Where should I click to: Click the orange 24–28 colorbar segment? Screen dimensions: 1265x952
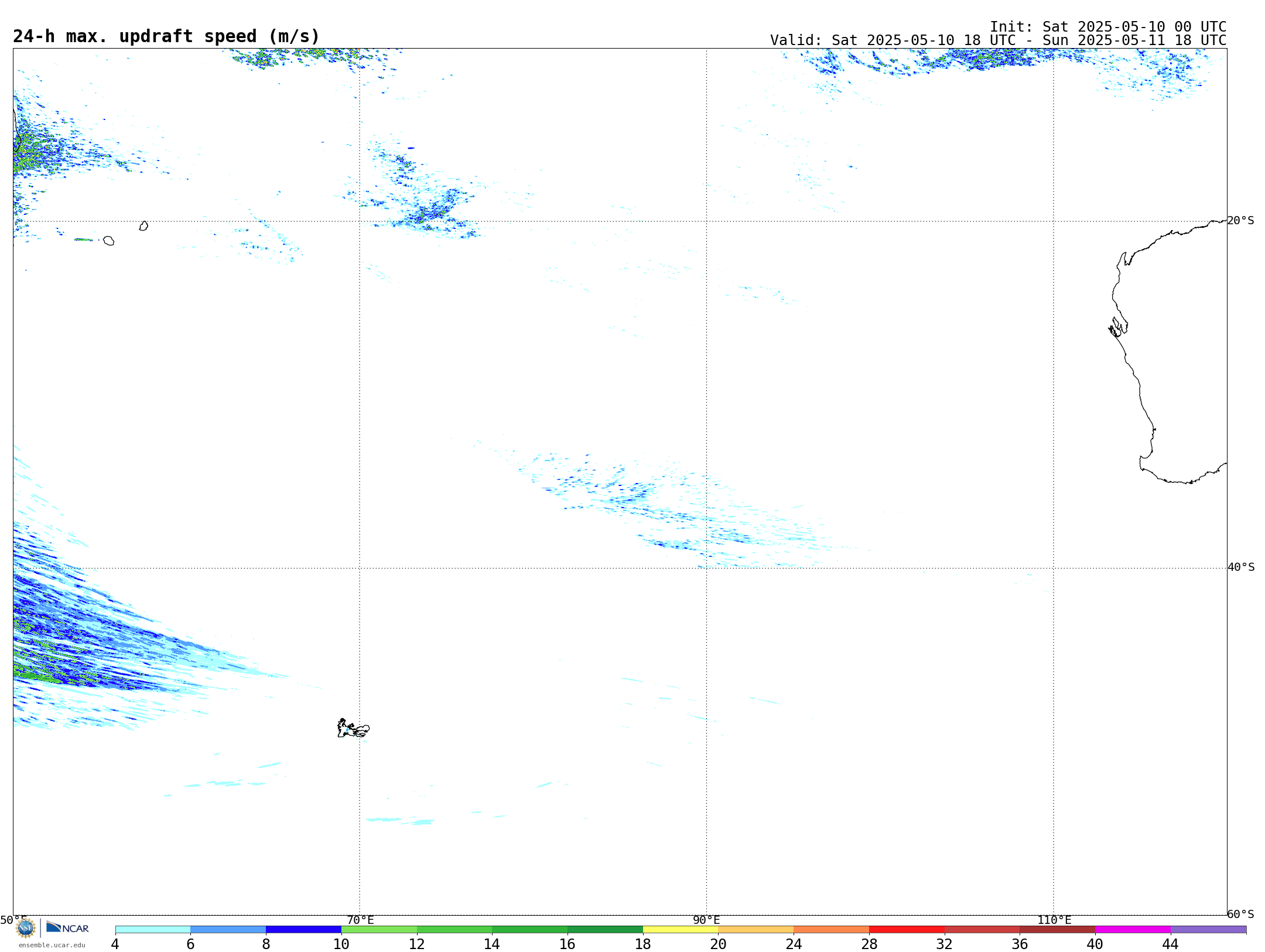(x=832, y=929)
